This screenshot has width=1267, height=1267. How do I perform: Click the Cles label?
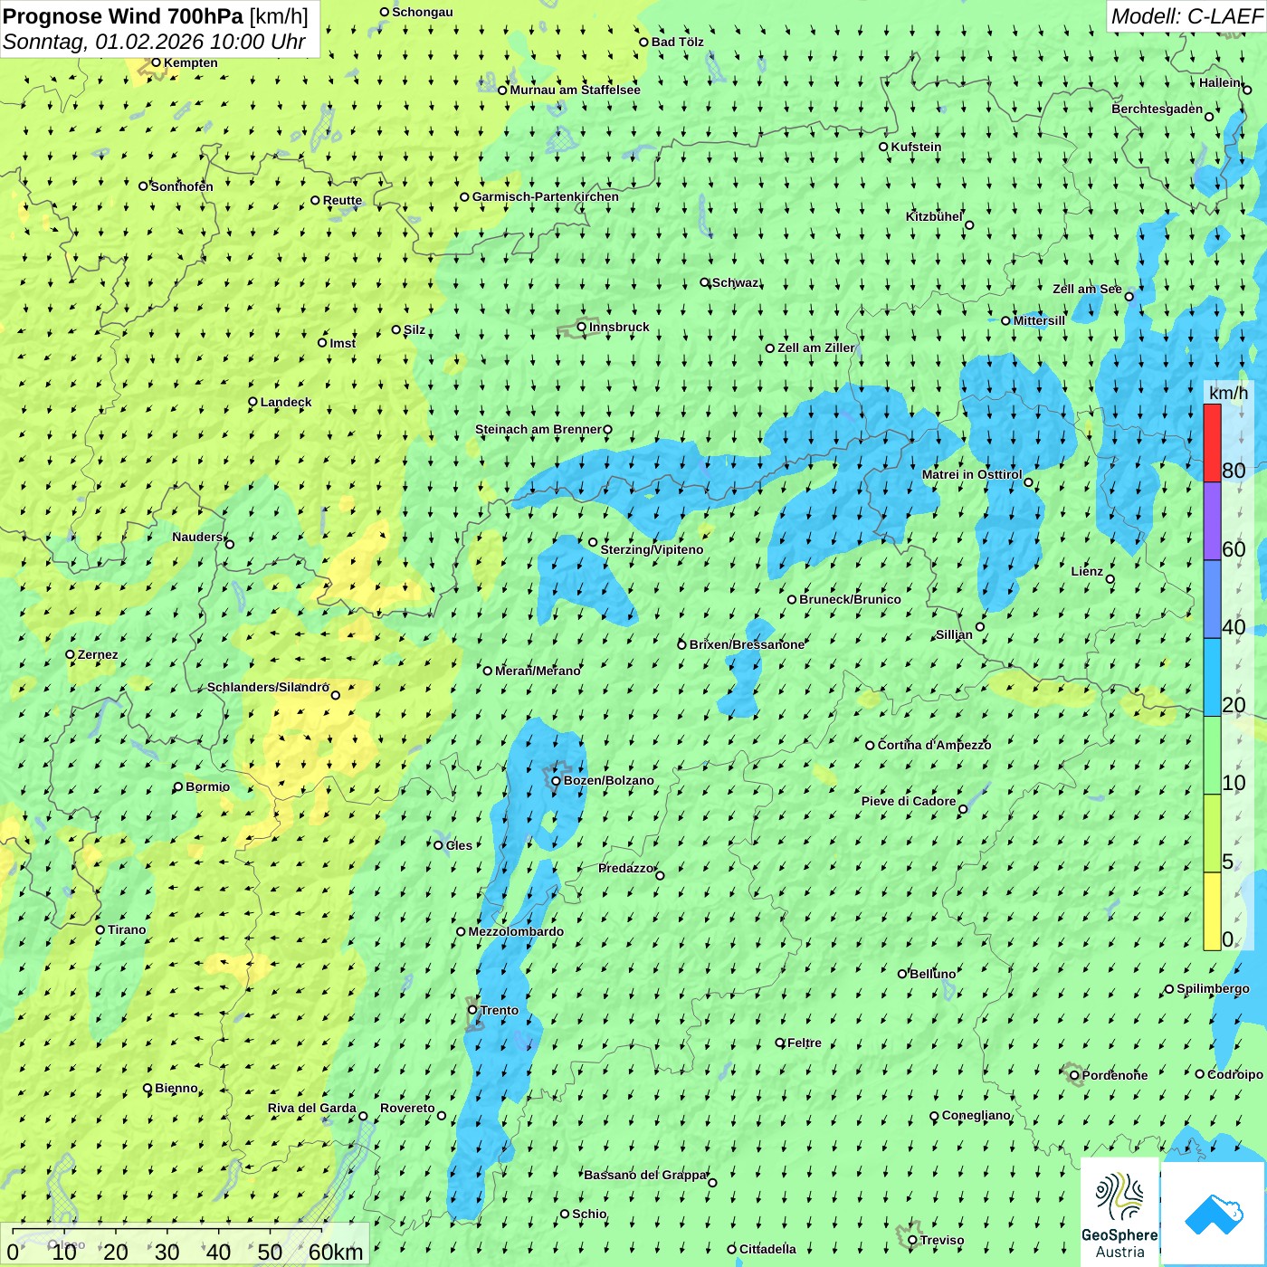tap(459, 845)
